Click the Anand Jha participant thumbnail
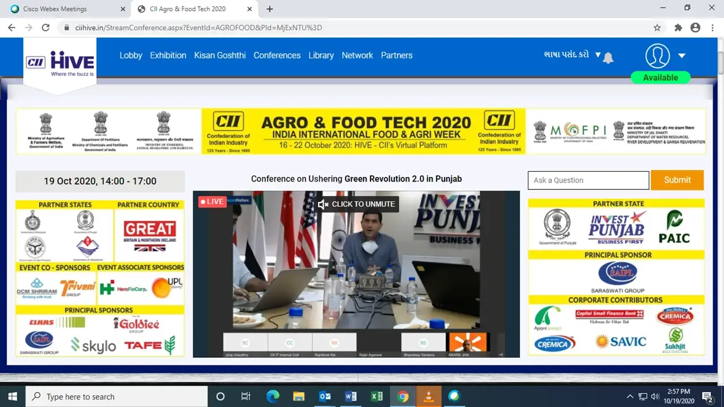The image size is (724, 407). (x=467, y=343)
